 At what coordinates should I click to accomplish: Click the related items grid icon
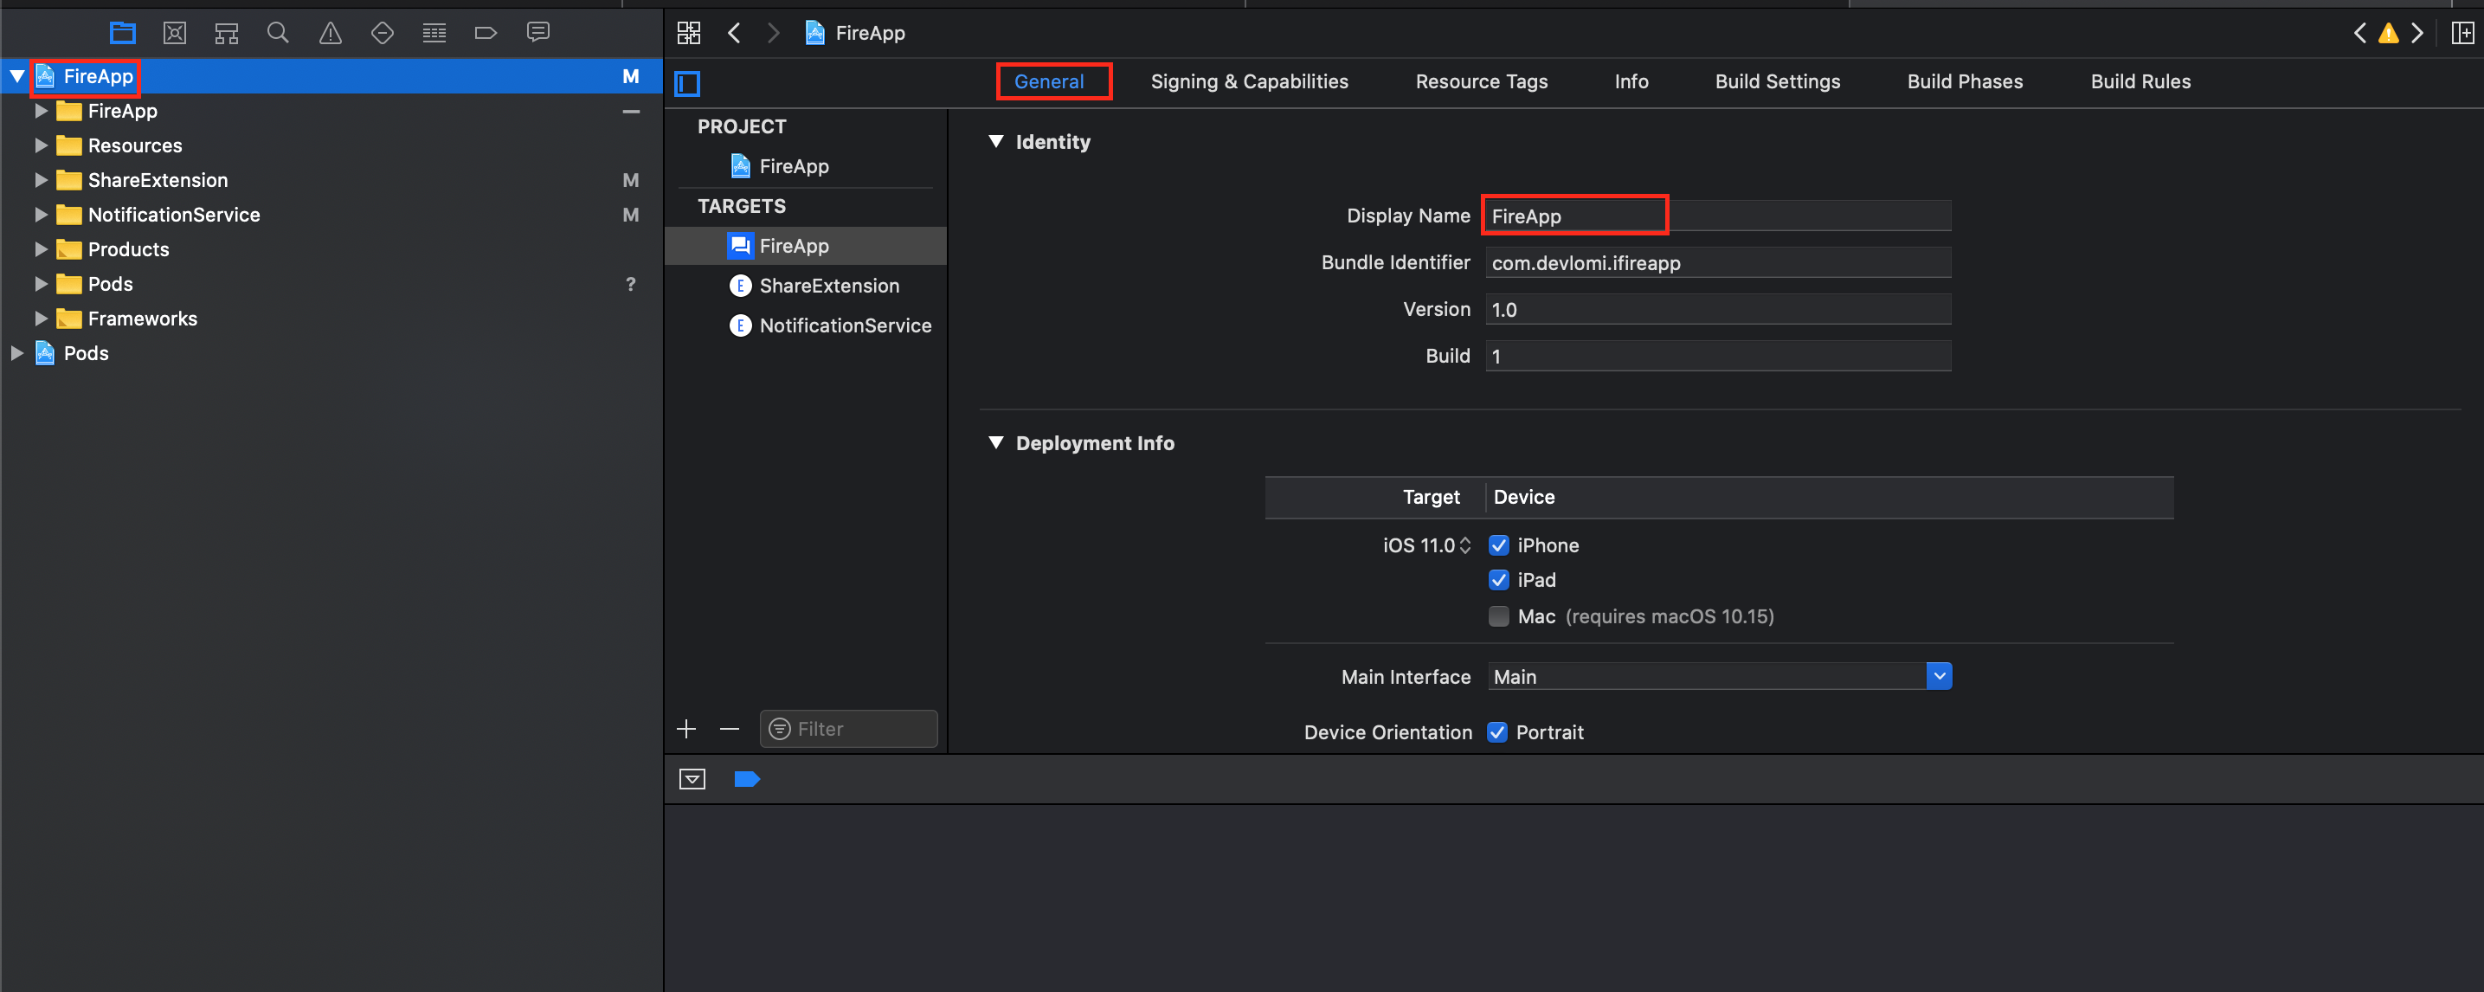[x=688, y=33]
